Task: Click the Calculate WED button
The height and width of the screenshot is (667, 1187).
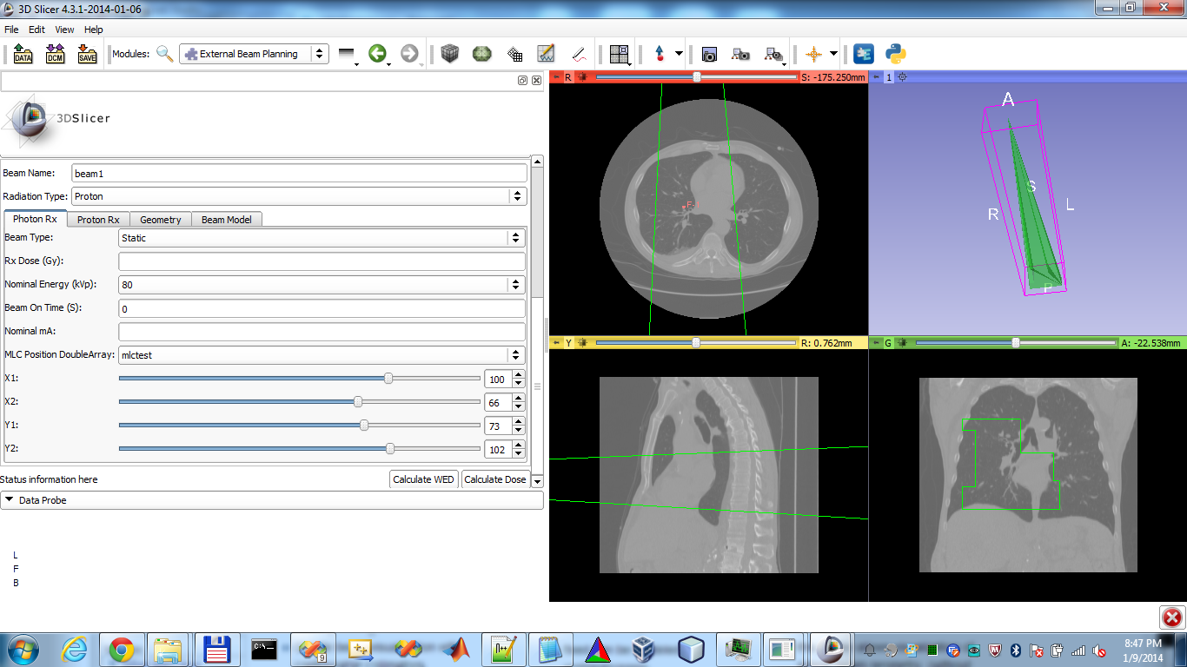Action: 423,479
